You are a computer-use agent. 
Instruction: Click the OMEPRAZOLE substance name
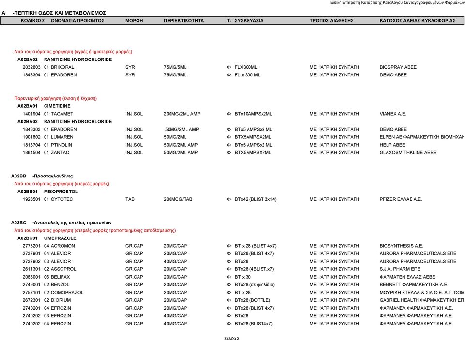click(60, 238)
